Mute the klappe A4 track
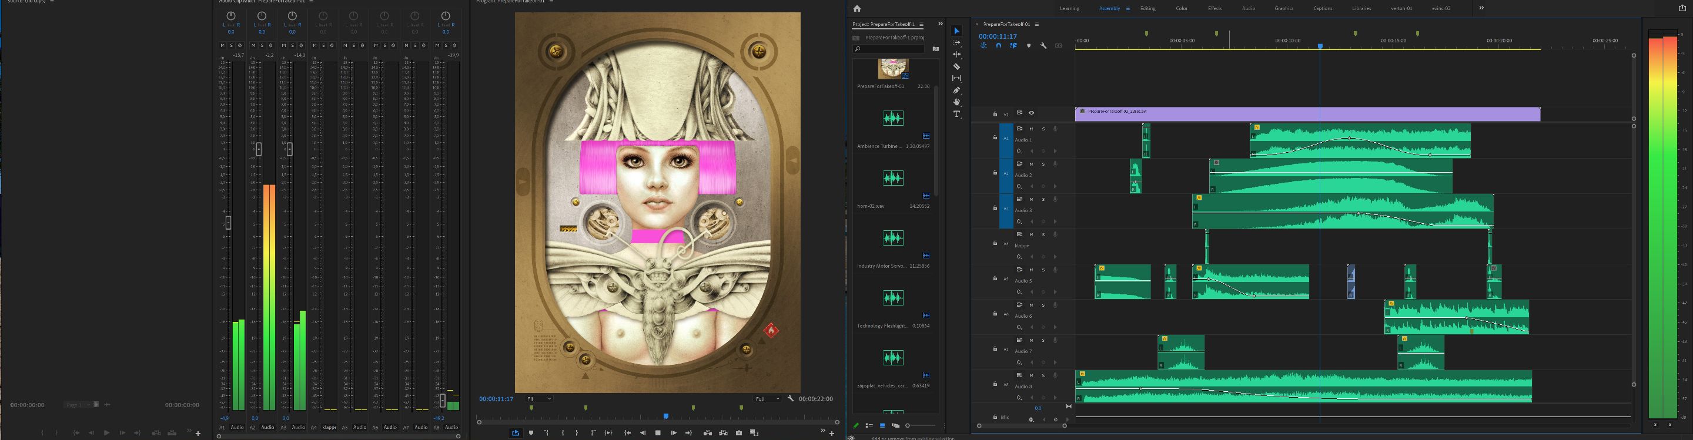Image resolution: width=1693 pixels, height=440 pixels. [1032, 234]
